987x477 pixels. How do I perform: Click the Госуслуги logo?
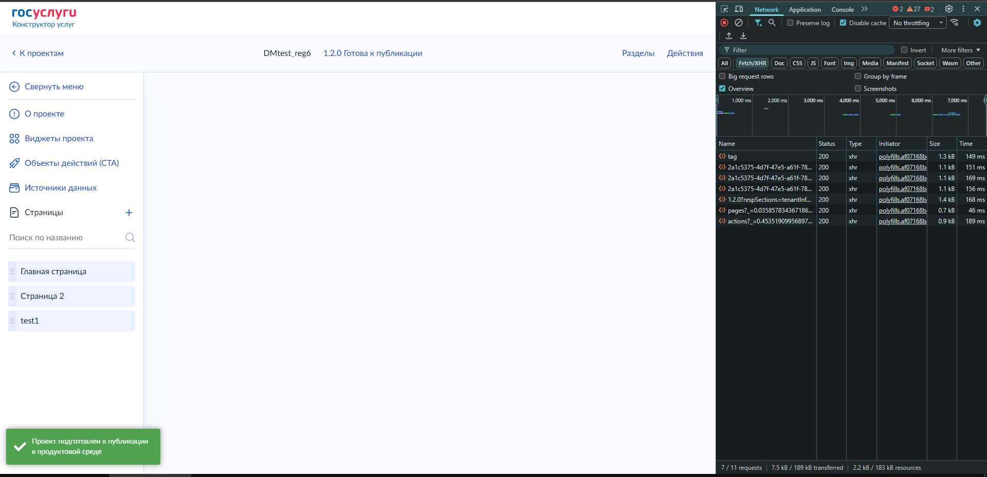[x=44, y=13]
